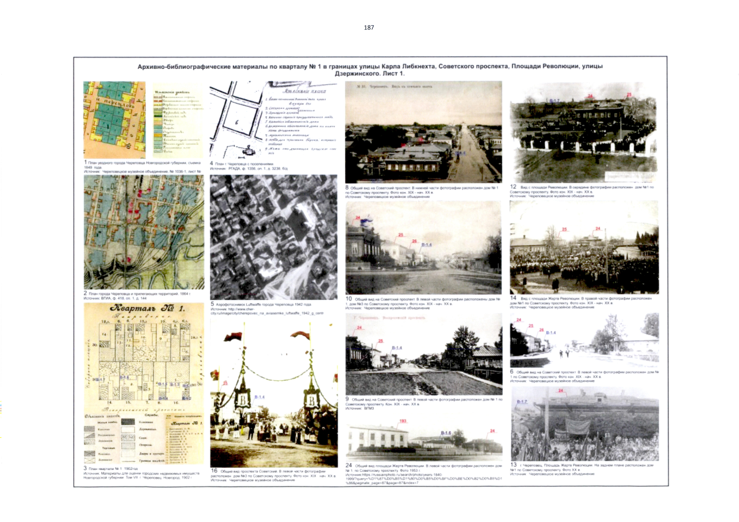Open photo 16 with the decorated arch
Image resolution: width=739 pixels, height=522 pixels.
273,393
